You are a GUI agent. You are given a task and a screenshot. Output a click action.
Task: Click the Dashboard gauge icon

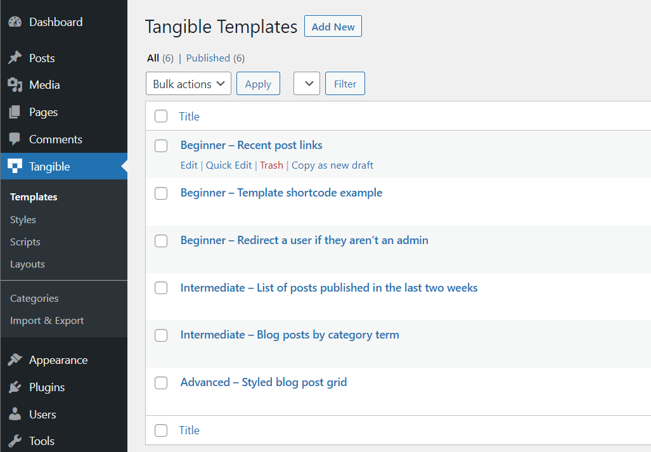click(x=15, y=22)
